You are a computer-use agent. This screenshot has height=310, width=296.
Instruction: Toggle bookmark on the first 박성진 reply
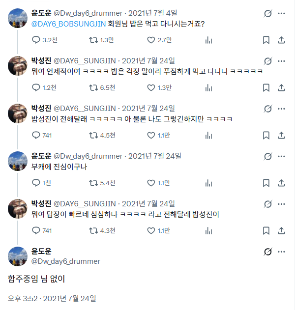[266, 88]
